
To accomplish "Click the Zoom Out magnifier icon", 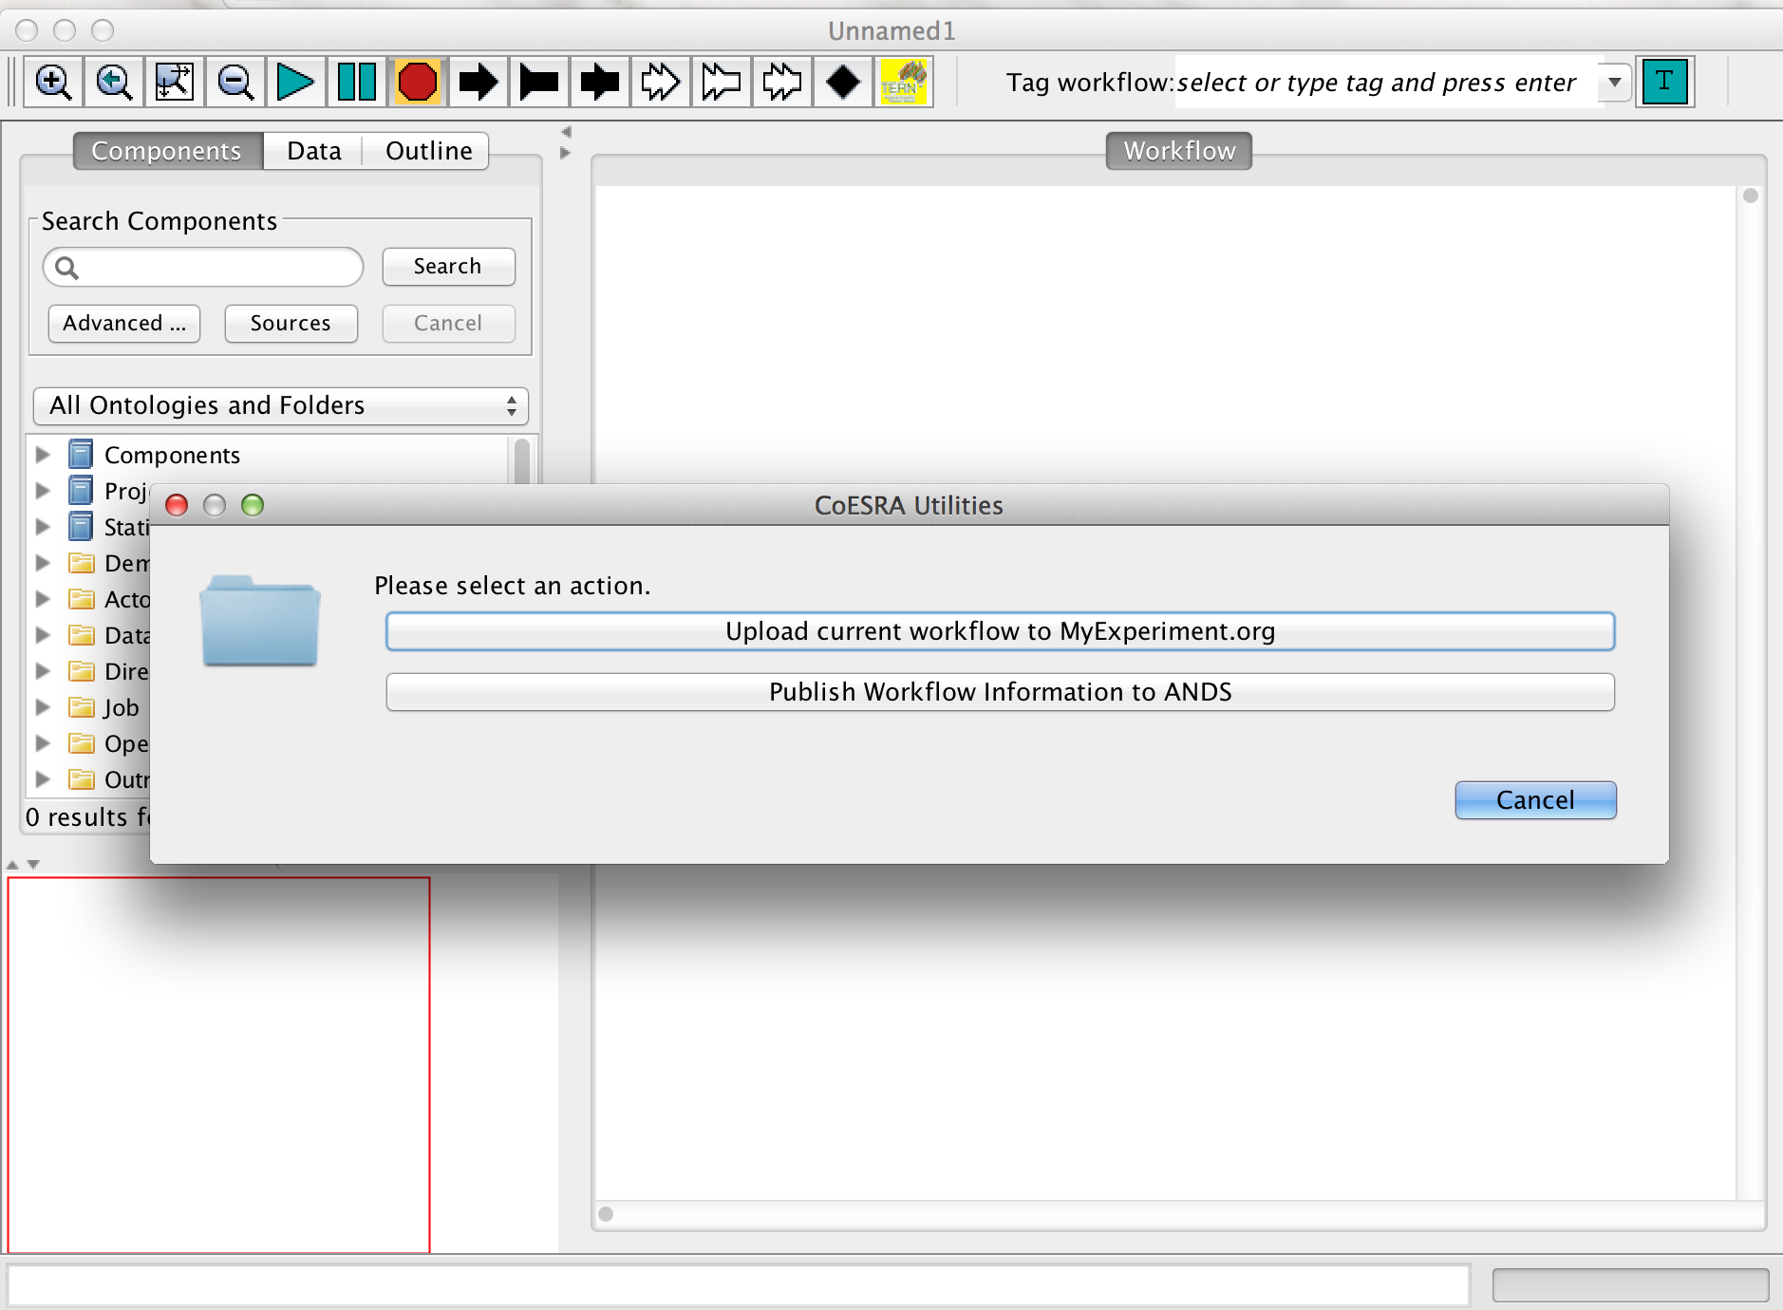I will point(235,82).
